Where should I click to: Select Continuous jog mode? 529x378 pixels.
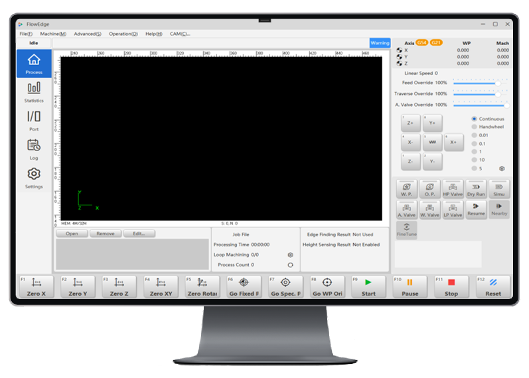point(474,119)
